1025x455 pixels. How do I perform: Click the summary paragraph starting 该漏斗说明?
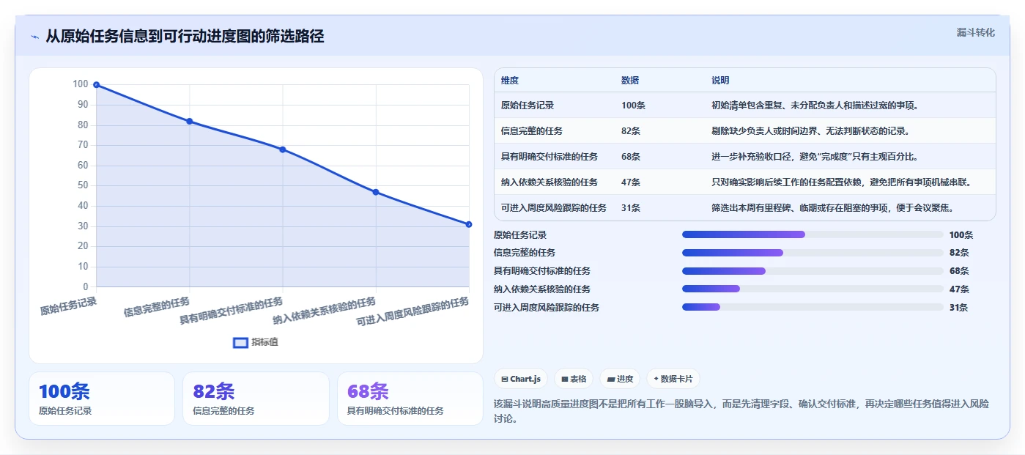point(741,411)
